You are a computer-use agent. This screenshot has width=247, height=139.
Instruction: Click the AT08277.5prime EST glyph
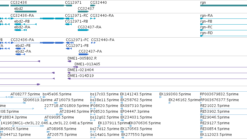click(12, 97)
